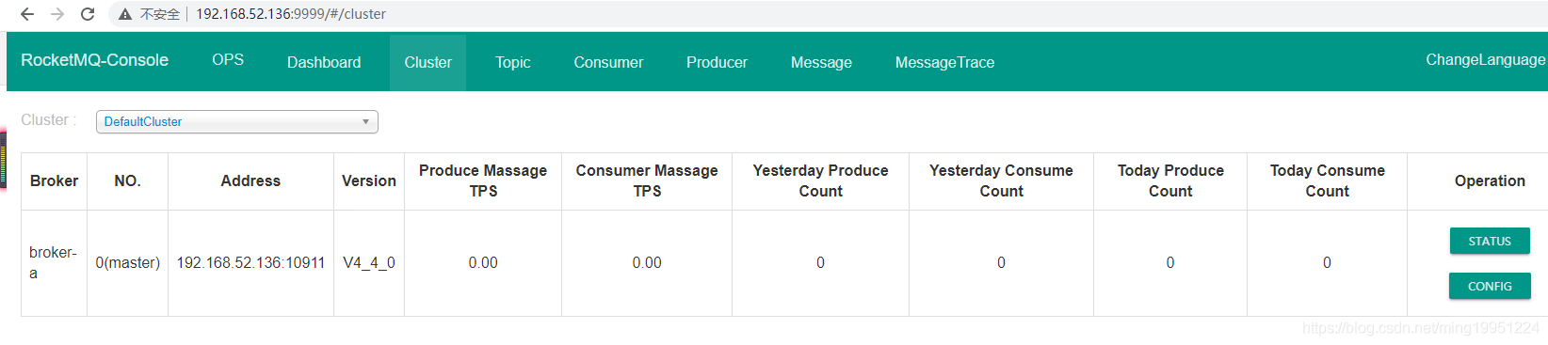Click the STATUS button for broker-a

[1490, 241]
